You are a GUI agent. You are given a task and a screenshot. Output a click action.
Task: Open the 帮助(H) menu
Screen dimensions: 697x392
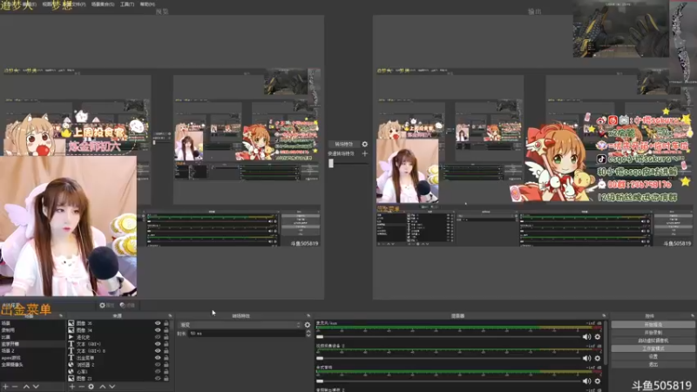pos(147,4)
